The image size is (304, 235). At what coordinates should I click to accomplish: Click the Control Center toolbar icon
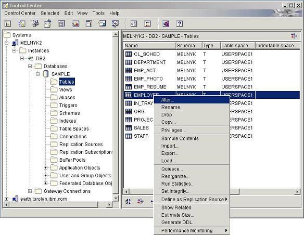(8, 24)
